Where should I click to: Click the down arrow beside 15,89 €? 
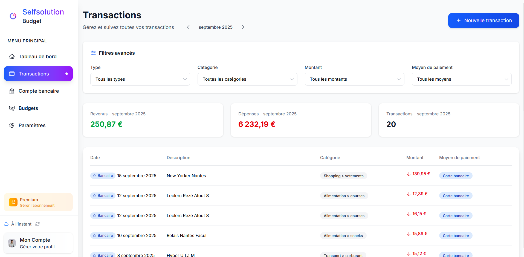409,234
